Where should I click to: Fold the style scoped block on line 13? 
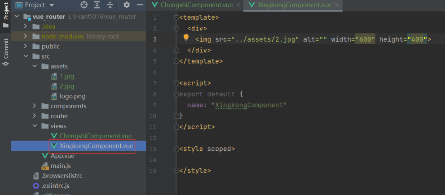(176, 149)
